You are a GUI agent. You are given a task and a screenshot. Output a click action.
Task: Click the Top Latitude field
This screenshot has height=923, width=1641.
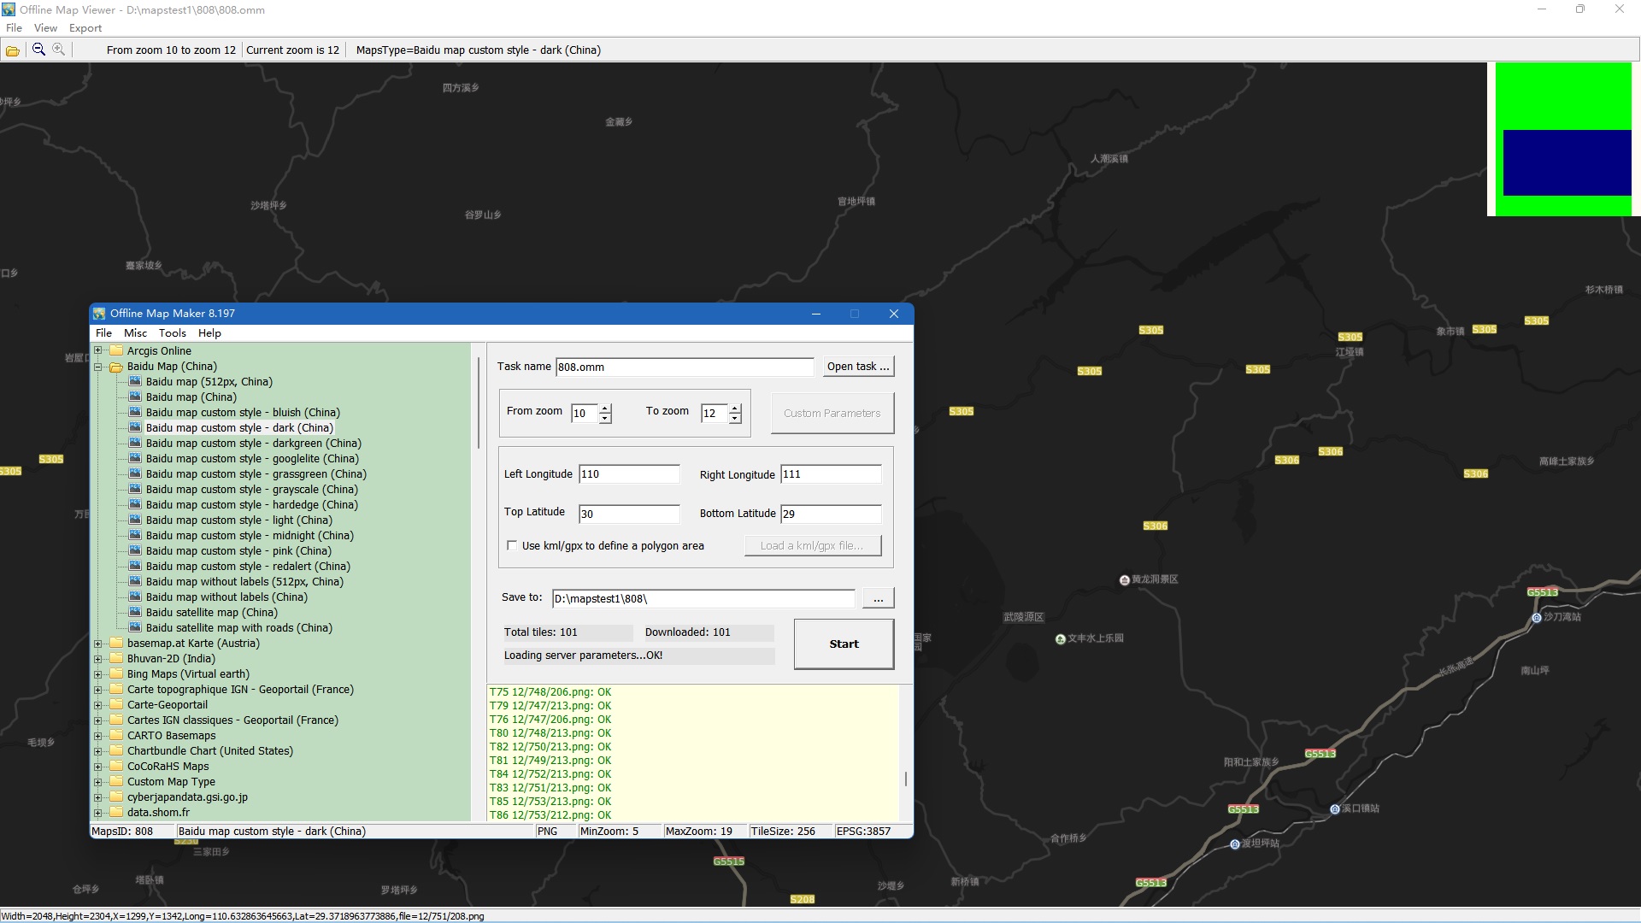point(629,514)
